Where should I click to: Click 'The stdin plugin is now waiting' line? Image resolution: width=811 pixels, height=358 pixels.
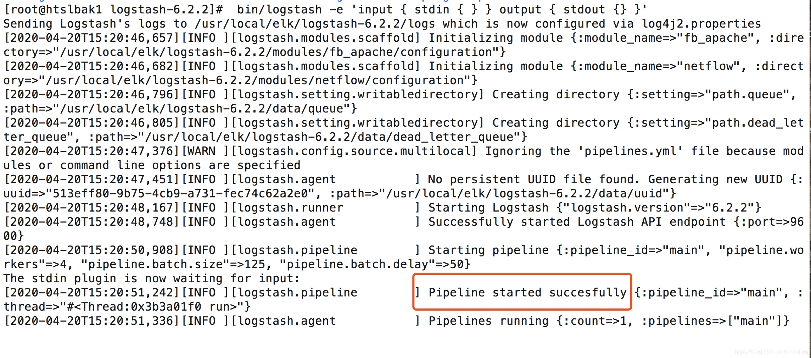[152, 278]
